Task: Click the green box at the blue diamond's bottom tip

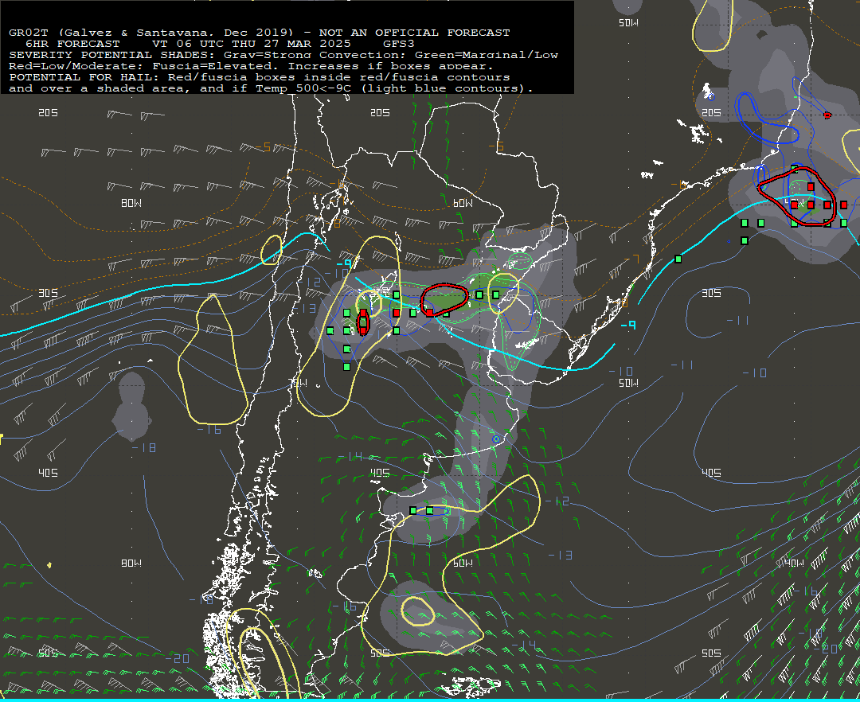Action: pyautogui.click(x=346, y=367)
